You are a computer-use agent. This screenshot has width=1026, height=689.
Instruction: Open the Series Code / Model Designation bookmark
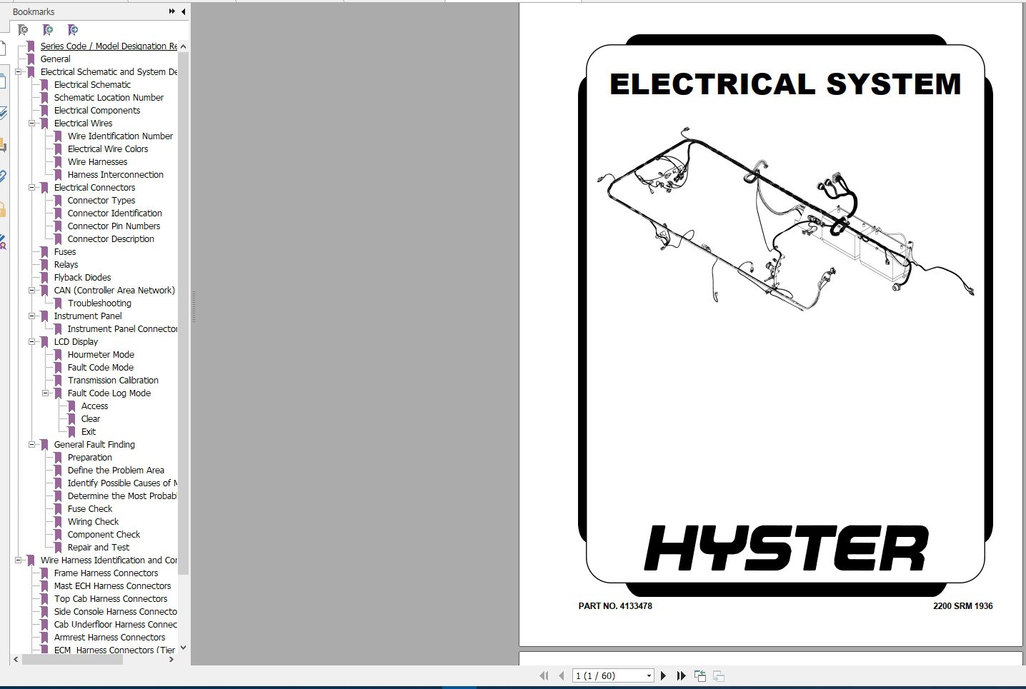coord(107,46)
